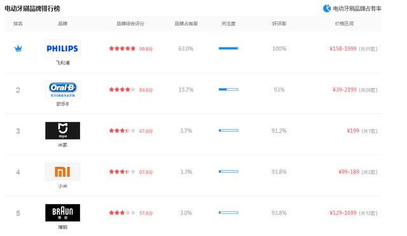
Task: Click the 品牌综合评分 column header
Action: tap(130, 23)
